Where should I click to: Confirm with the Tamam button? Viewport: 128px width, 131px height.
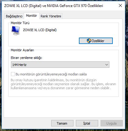click(x=62, y=123)
